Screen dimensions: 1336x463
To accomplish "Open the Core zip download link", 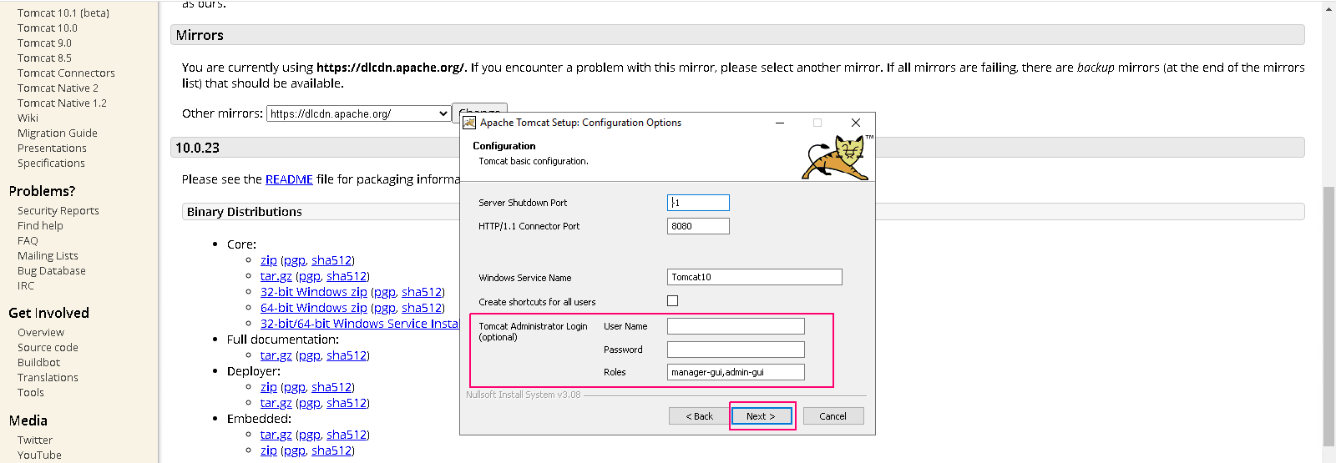I will (269, 260).
